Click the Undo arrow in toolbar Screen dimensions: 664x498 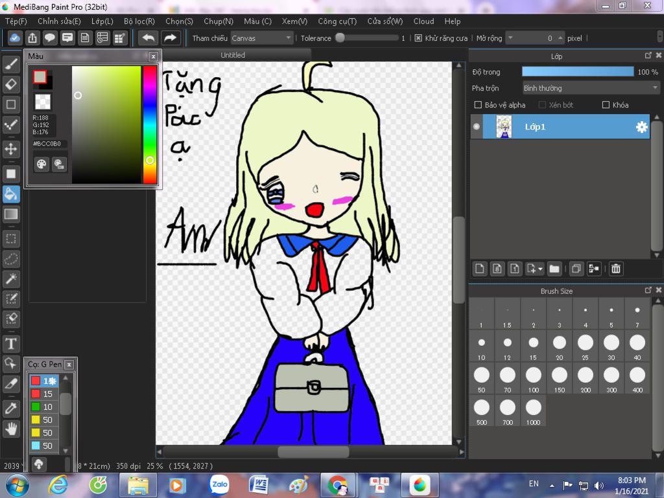pyautogui.click(x=148, y=38)
